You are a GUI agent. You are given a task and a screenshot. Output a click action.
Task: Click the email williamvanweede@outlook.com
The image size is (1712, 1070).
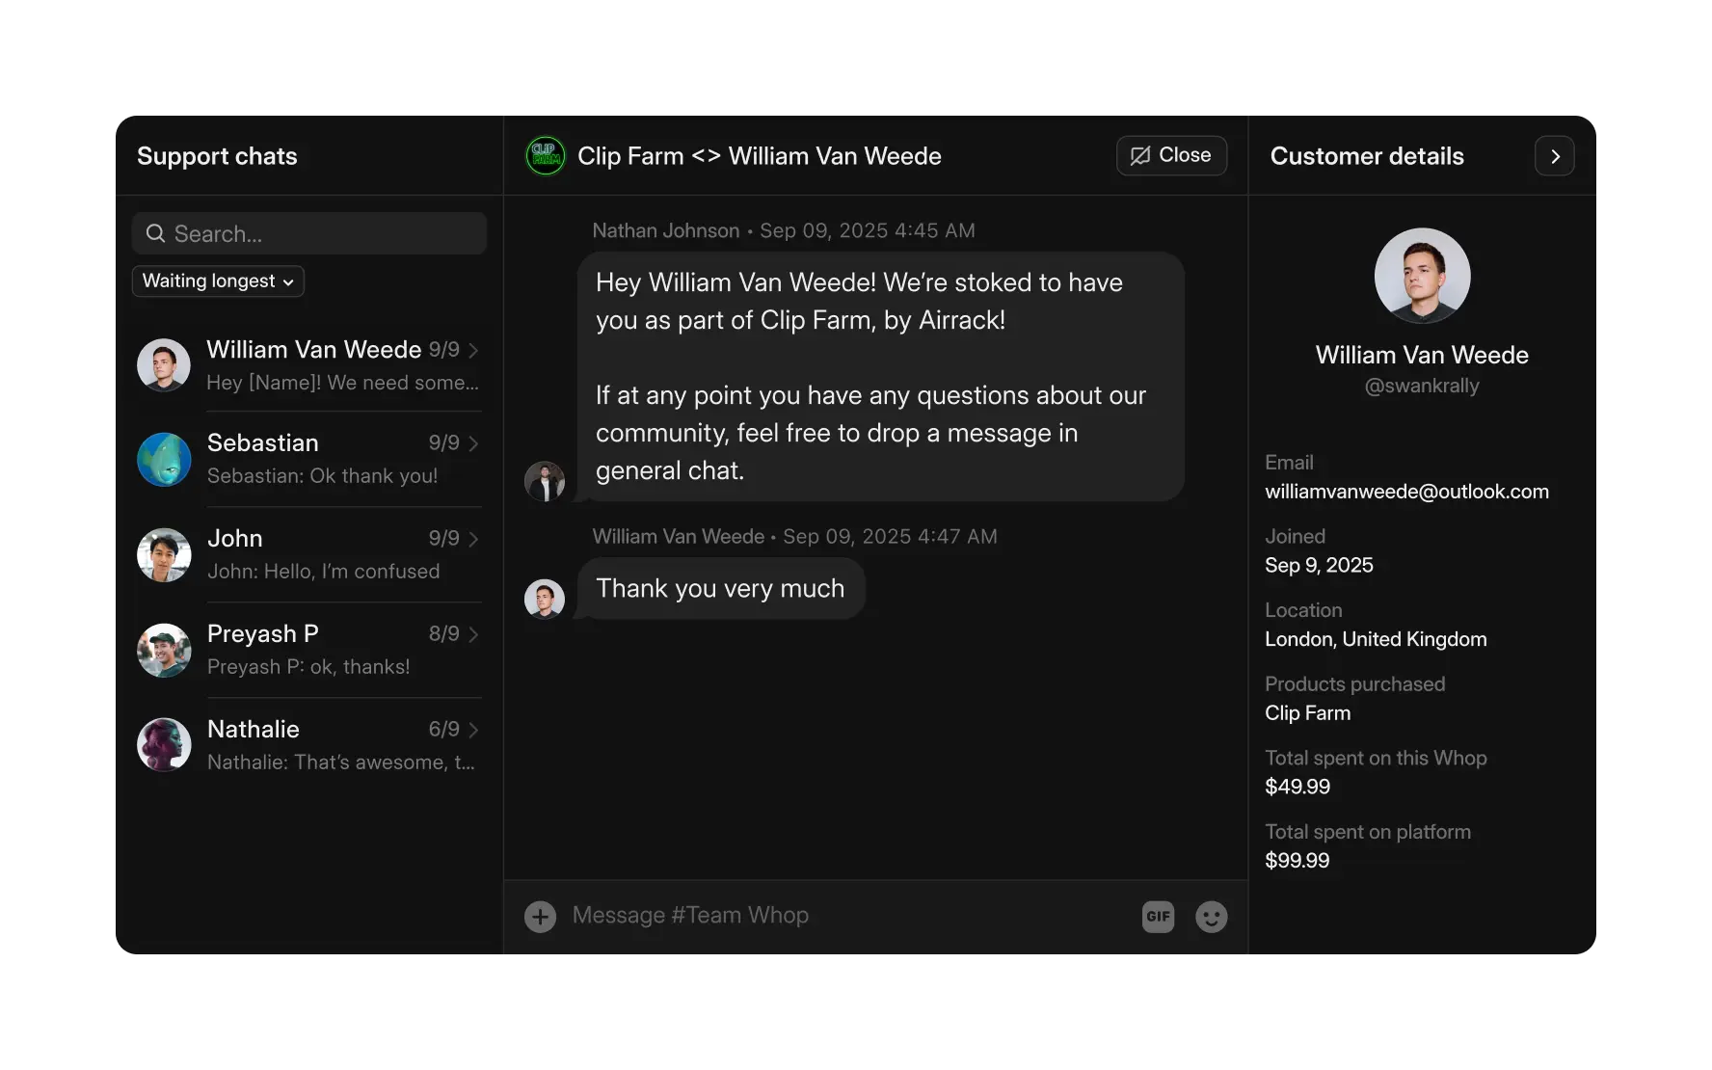coord(1406,492)
